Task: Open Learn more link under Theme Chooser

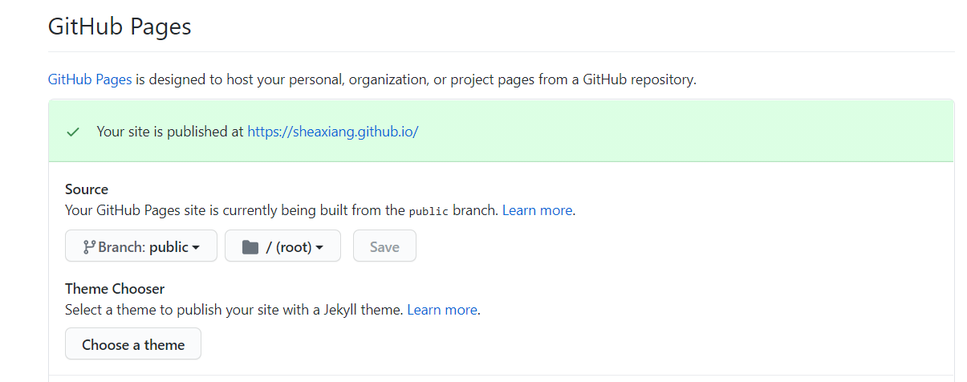Action: [x=442, y=309]
